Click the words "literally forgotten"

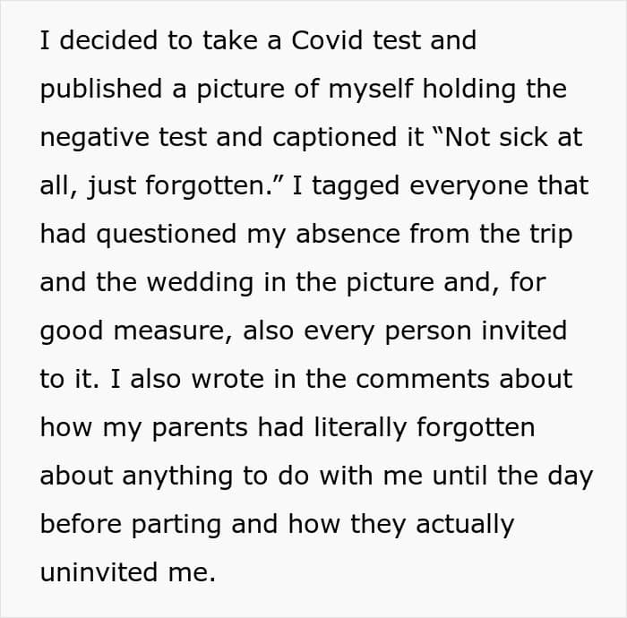[425, 428]
